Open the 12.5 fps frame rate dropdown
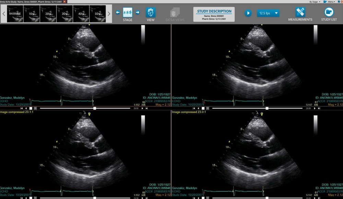This screenshot has width=343, height=199. click(x=268, y=13)
